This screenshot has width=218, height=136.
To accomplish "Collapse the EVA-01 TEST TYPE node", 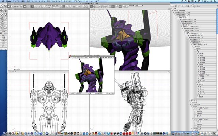I will [x=173, y=11].
